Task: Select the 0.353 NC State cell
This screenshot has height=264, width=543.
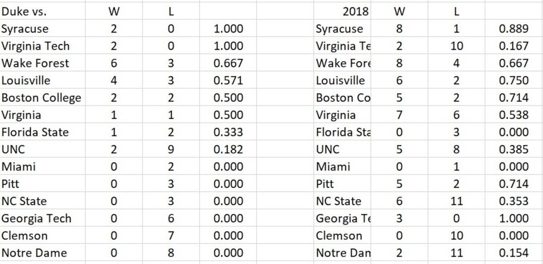Action: [514, 201]
